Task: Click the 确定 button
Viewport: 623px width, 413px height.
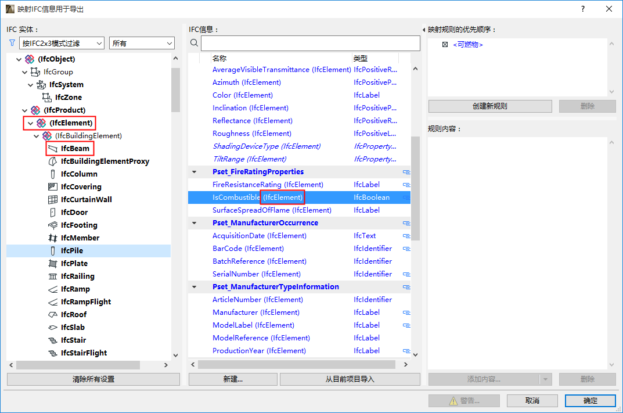Action: [x=590, y=401]
